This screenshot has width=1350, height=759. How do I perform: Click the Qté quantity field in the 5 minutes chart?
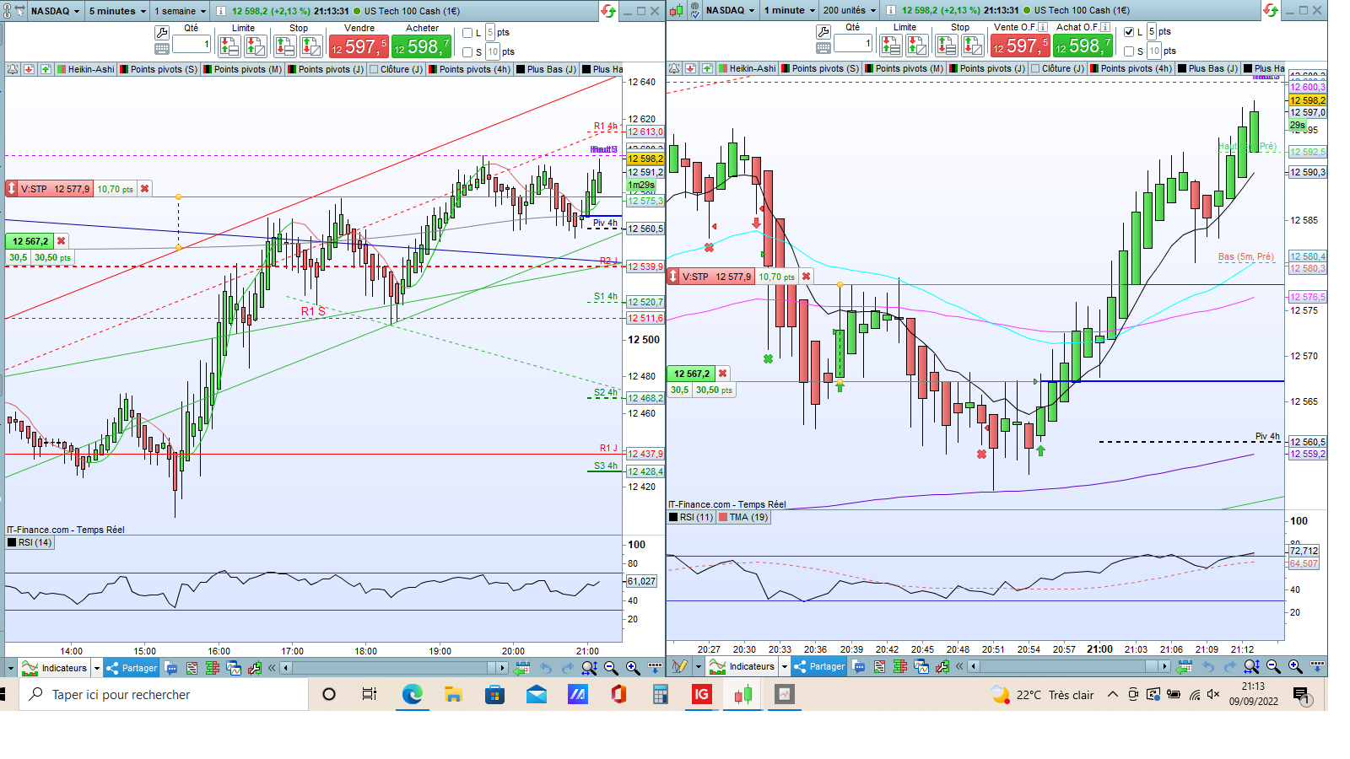click(x=192, y=44)
